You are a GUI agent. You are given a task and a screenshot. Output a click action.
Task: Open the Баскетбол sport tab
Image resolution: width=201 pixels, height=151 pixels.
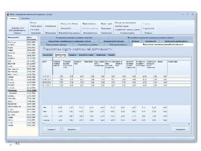48,55
